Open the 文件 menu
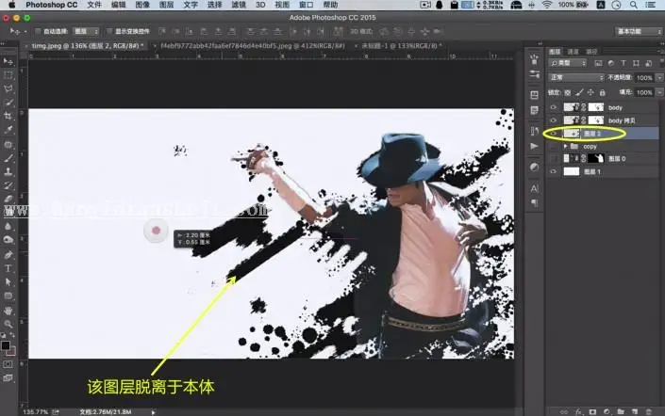Image resolution: width=665 pixels, height=416 pixels. (94, 5)
